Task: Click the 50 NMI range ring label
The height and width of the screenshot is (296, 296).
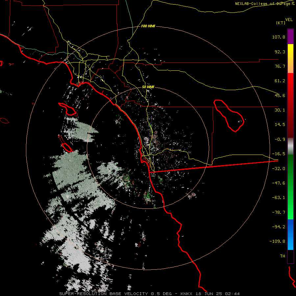Action: pos(148,87)
